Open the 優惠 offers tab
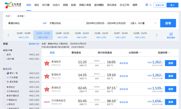 point(135,5)
